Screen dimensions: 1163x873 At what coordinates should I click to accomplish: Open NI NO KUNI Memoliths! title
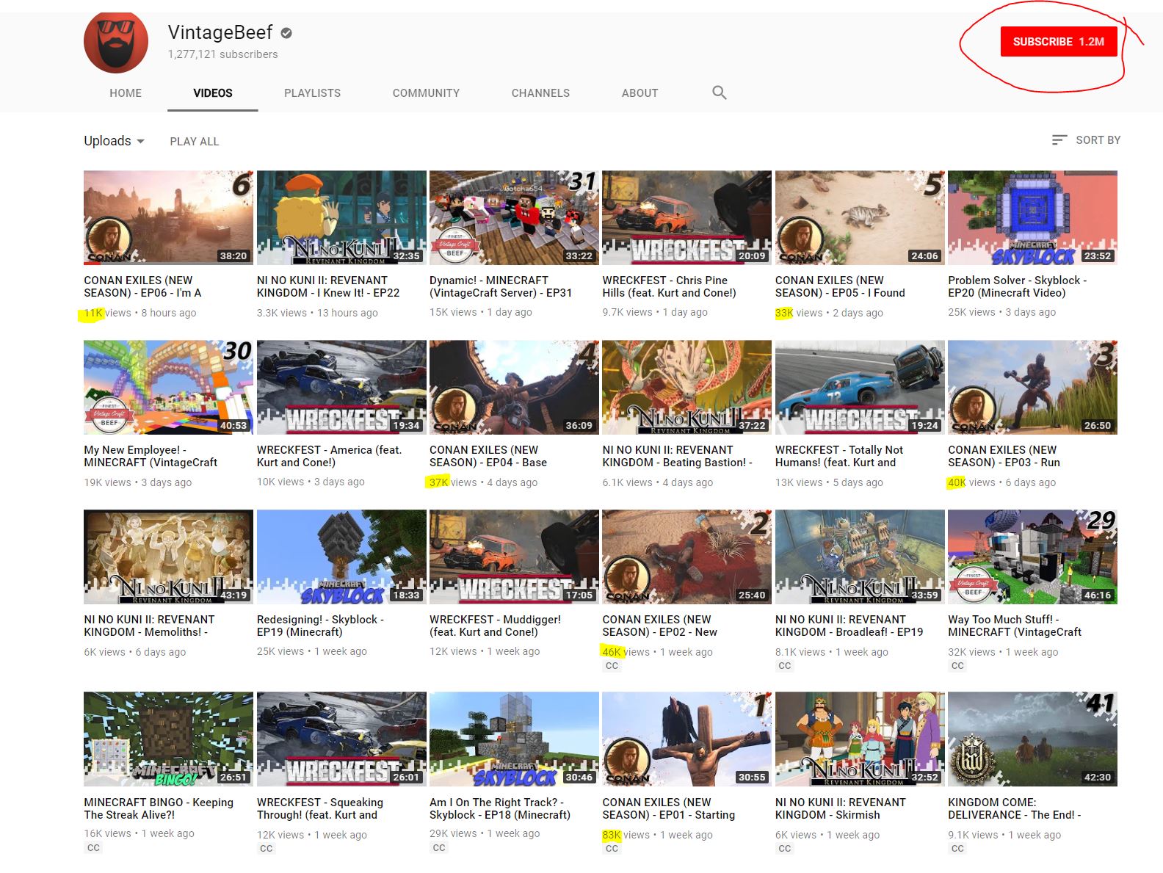coord(149,626)
